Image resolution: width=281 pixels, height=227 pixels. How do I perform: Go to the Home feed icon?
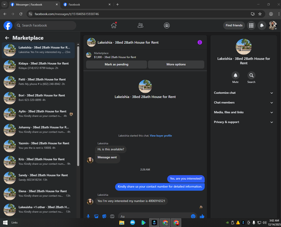pos(114,25)
